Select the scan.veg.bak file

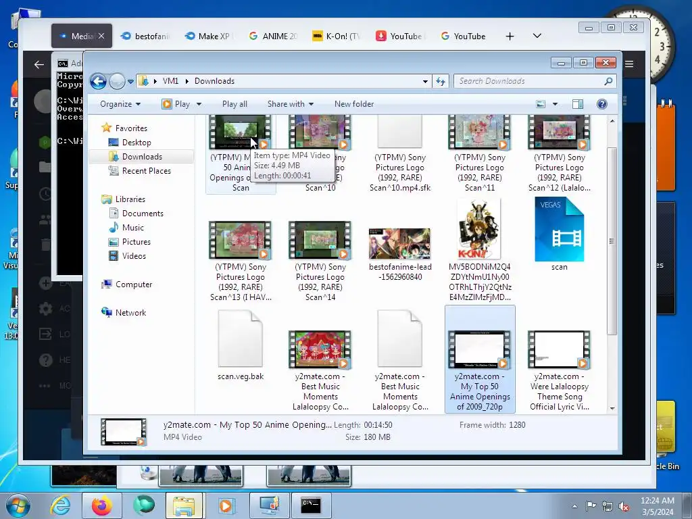click(241, 345)
